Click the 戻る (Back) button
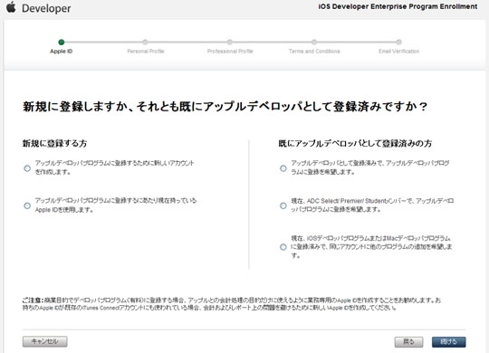Image resolution: width=489 pixels, height=353 pixels. (x=408, y=342)
